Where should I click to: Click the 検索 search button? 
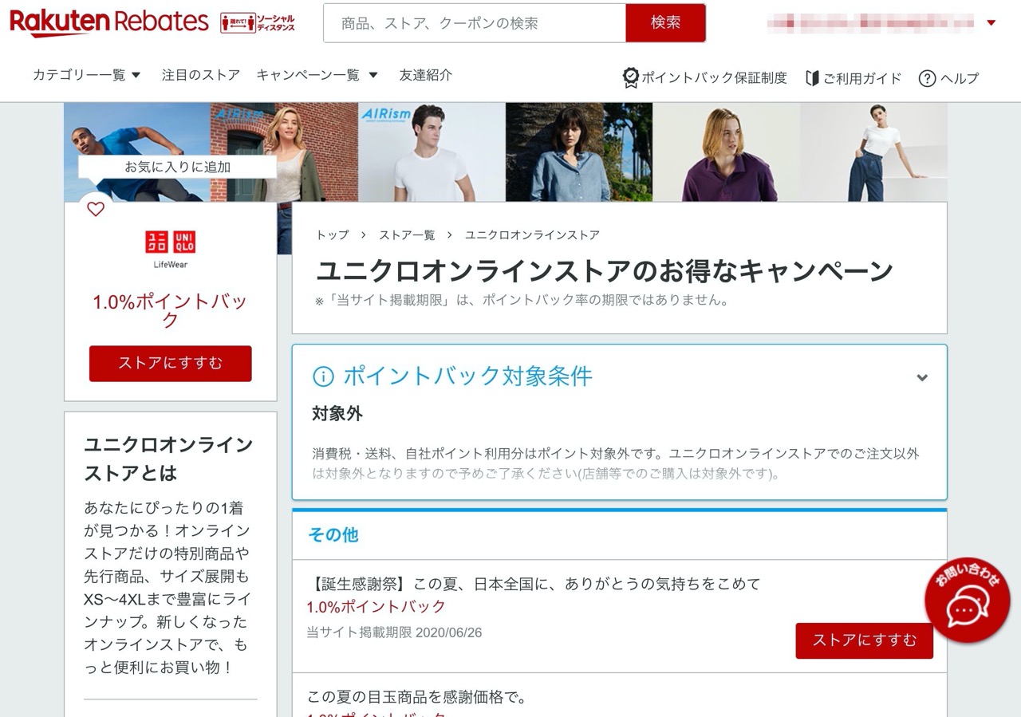(x=665, y=23)
